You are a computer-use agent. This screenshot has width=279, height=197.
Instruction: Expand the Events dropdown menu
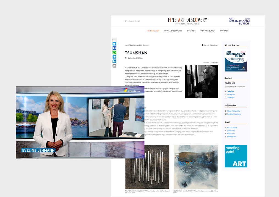pyautogui.click(x=191, y=31)
